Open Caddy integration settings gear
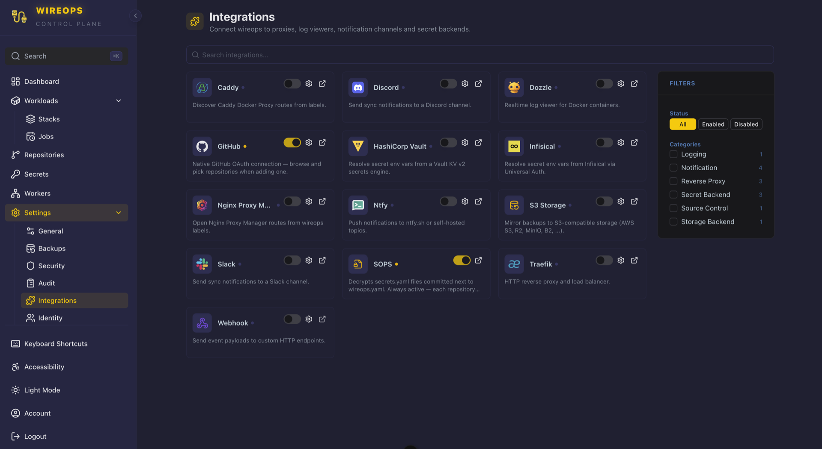This screenshot has height=449, width=822. click(309, 84)
